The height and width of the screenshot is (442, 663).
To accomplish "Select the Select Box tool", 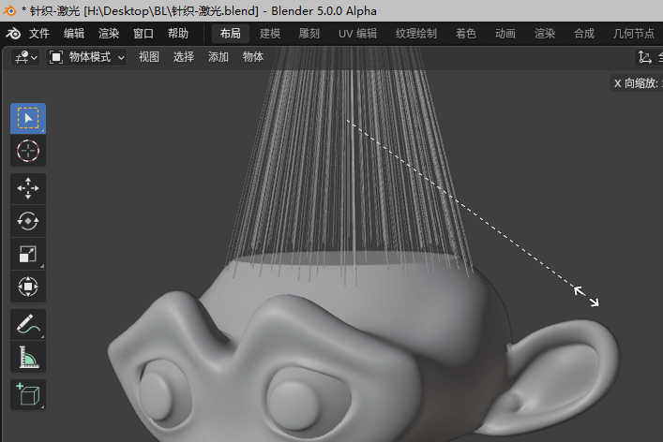I will pyautogui.click(x=28, y=119).
